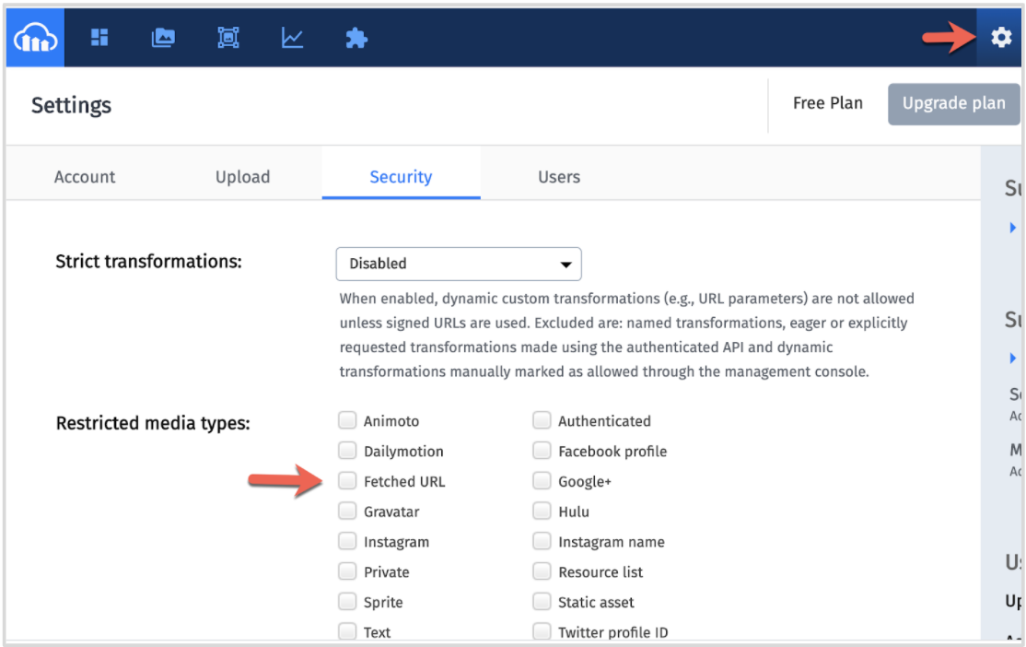
Task: Open the Users tab
Action: tap(559, 177)
